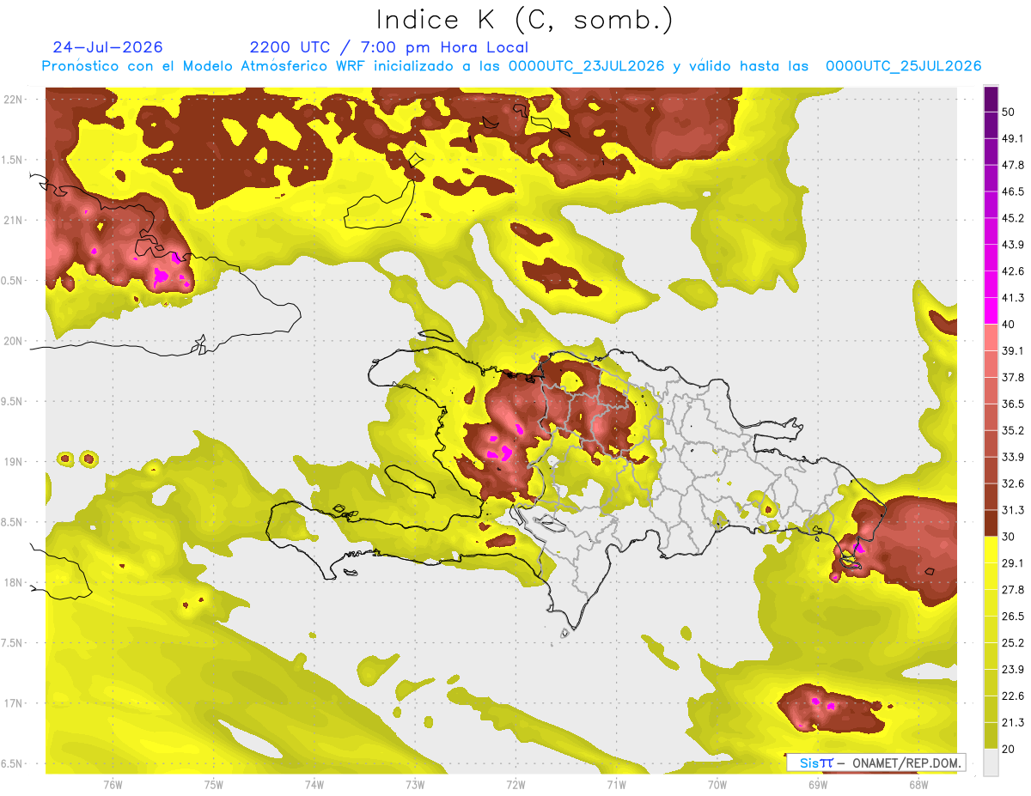1031x796 pixels.
Task: Click the legend value "43.9"
Action: (1014, 245)
